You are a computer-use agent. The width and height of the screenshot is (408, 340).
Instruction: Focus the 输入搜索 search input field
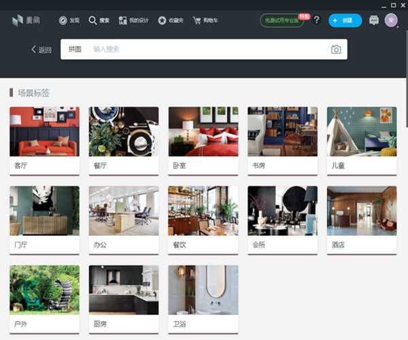point(204,50)
